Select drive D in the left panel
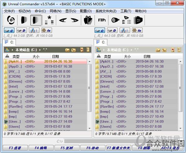 point(22,30)
